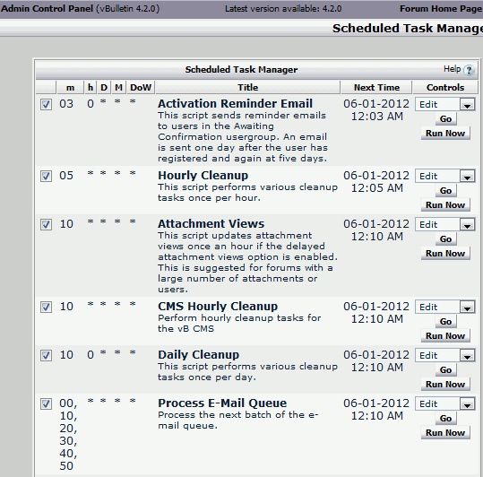Toggle the Attachment Views task checkbox

[x=46, y=224]
